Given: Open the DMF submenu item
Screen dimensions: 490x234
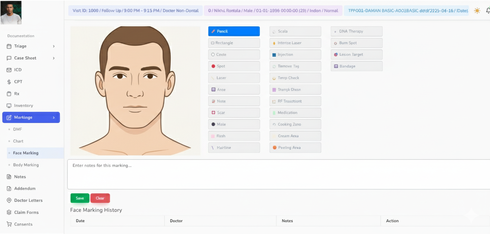Looking at the screenshot, I should click(x=17, y=129).
